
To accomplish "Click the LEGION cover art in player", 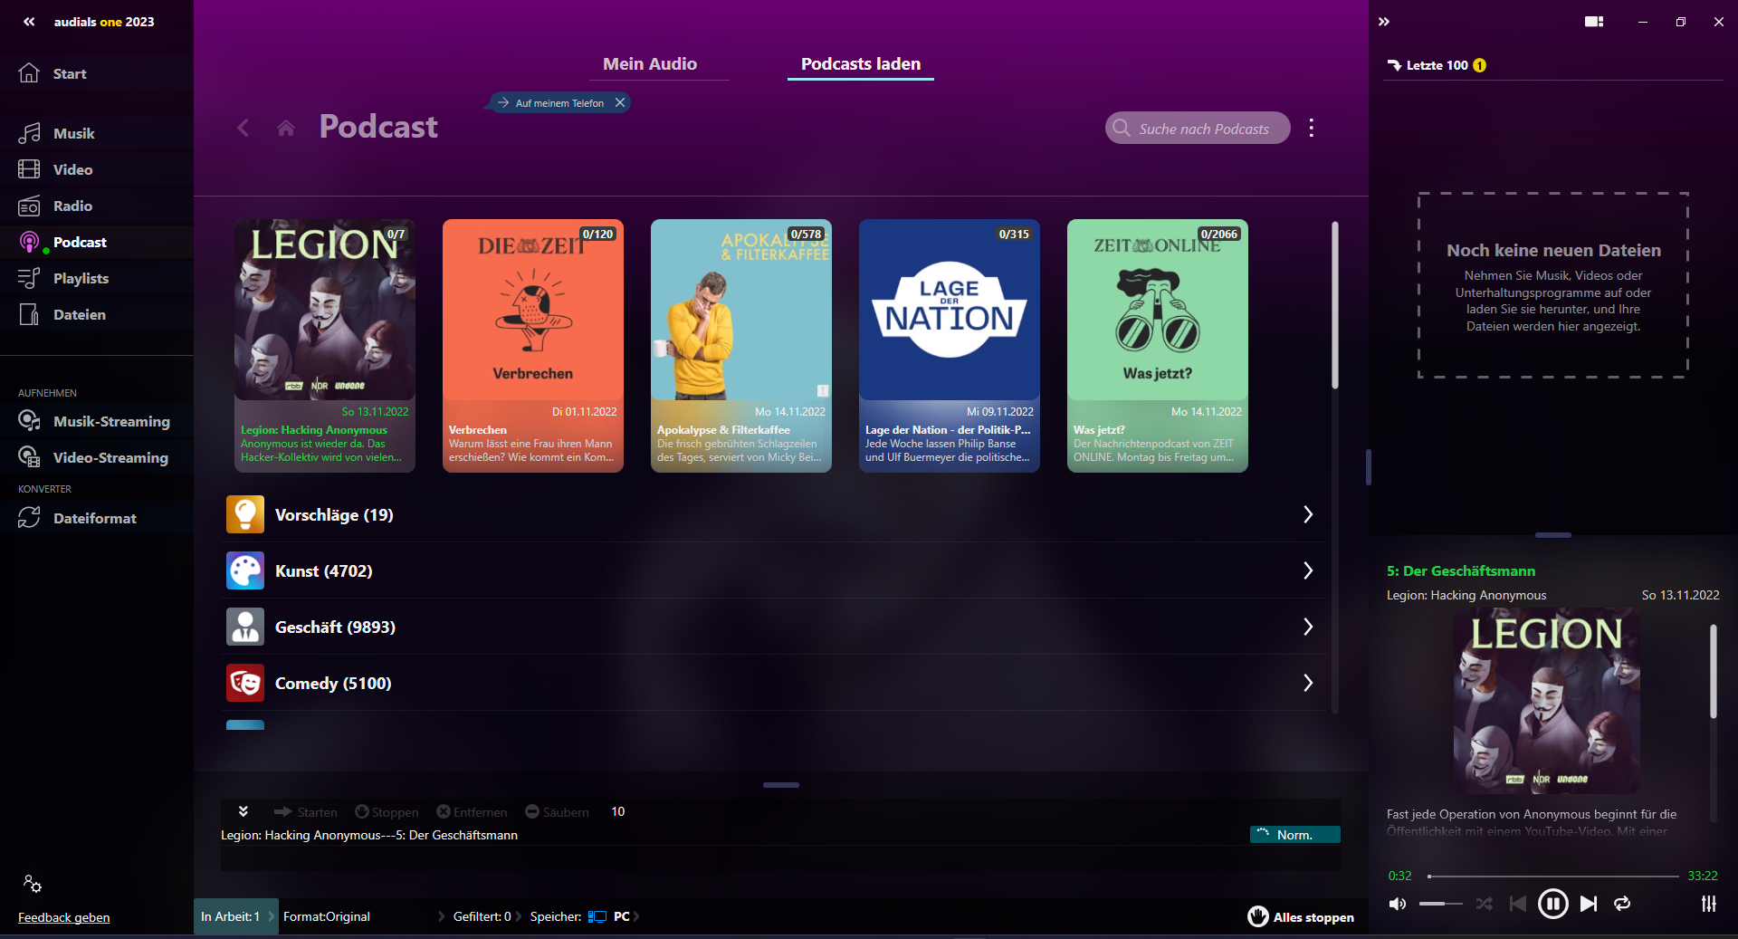I will point(1546,700).
